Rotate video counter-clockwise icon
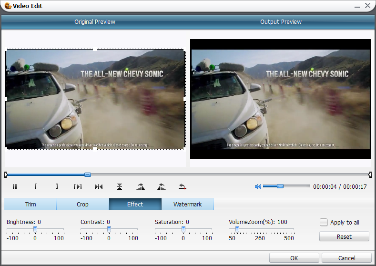The height and width of the screenshot is (266, 376). (x=162, y=186)
